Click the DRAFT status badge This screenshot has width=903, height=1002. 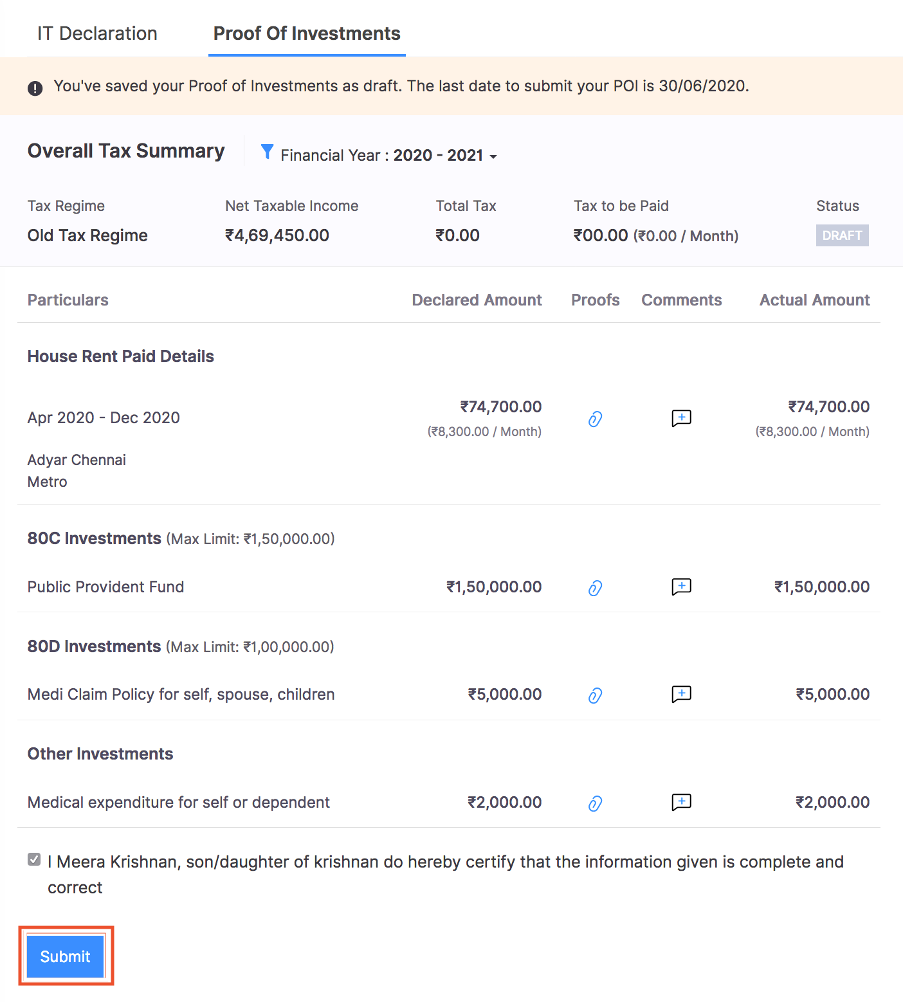842,235
